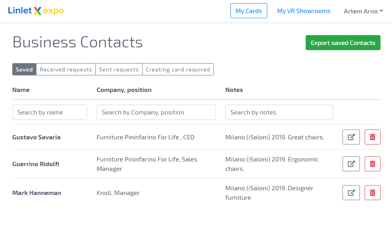
Task: Select Gustavo Savaria contact name
Action: click(x=36, y=137)
